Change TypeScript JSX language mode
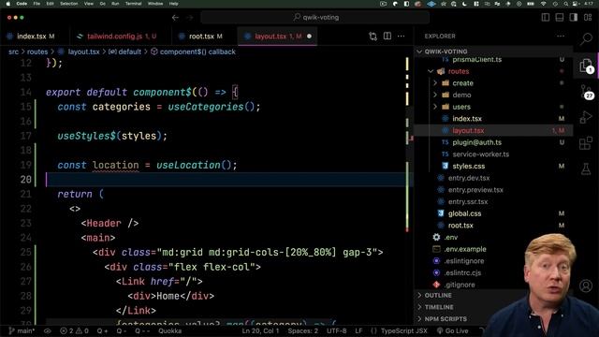599x337 pixels. (403, 330)
